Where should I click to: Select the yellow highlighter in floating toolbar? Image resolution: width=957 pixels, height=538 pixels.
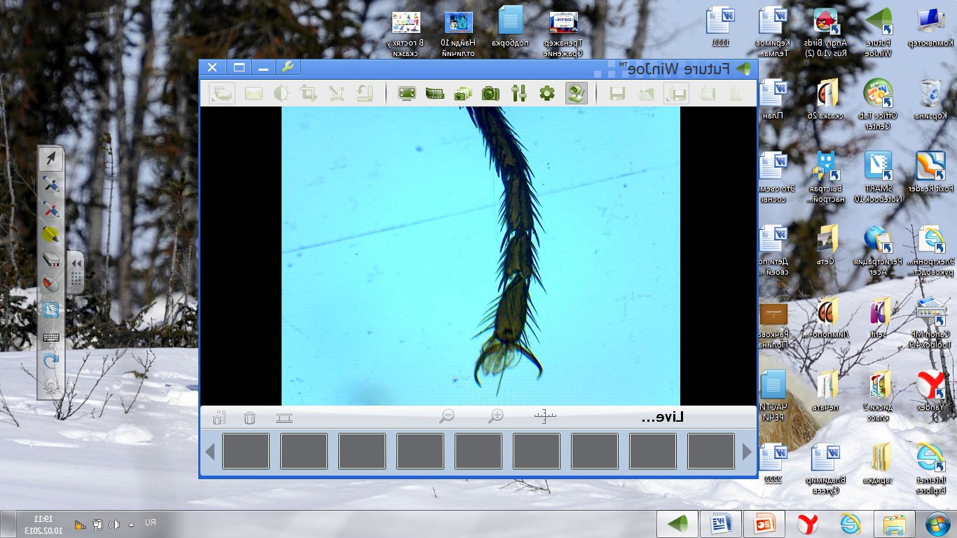pyautogui.click(x=50, y=235)
